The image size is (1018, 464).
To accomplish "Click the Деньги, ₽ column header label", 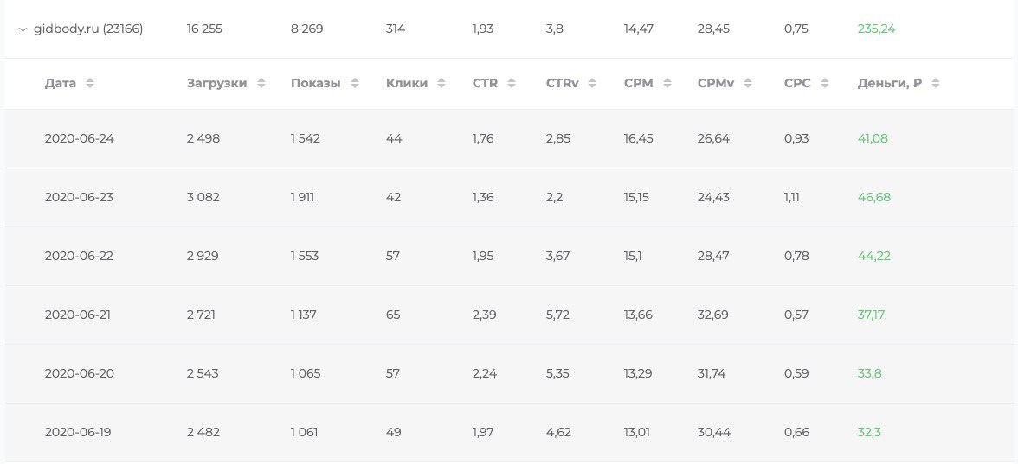I will [889, 84].
